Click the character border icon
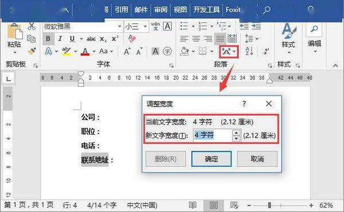The height and width of the screenshot is (212, 344). tap(167, 26)
